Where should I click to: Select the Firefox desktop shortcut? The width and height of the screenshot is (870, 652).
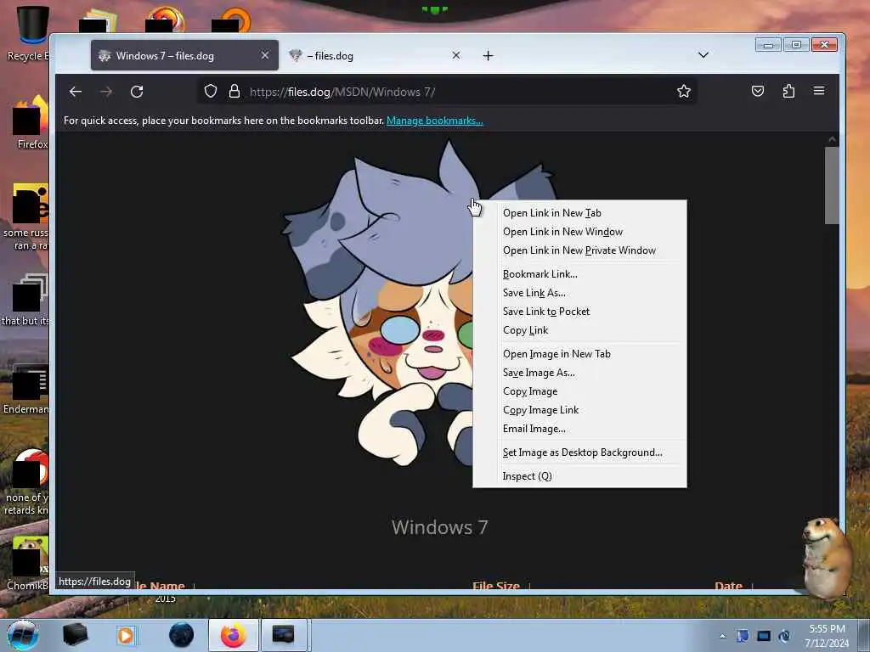click(x=31, y=123)
